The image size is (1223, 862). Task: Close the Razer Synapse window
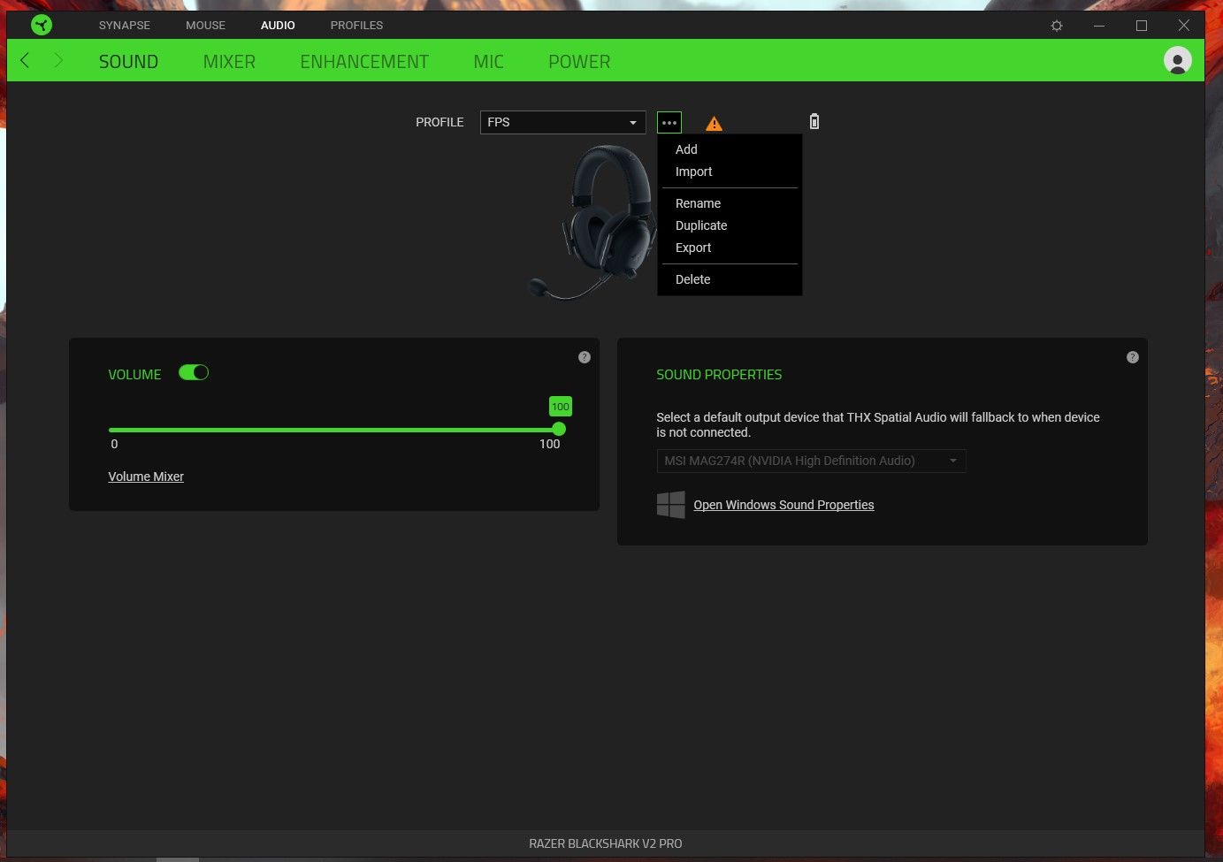pos(1184,26)
